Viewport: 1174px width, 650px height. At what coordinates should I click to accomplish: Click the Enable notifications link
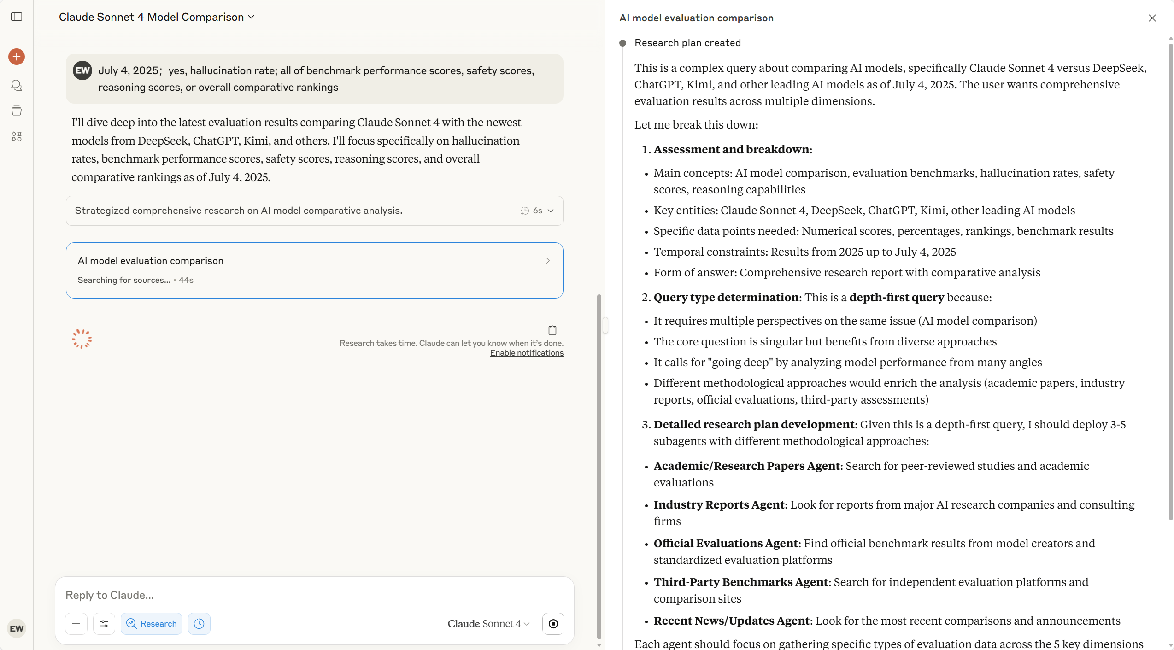pyautogui.click(x=527, y=352)
